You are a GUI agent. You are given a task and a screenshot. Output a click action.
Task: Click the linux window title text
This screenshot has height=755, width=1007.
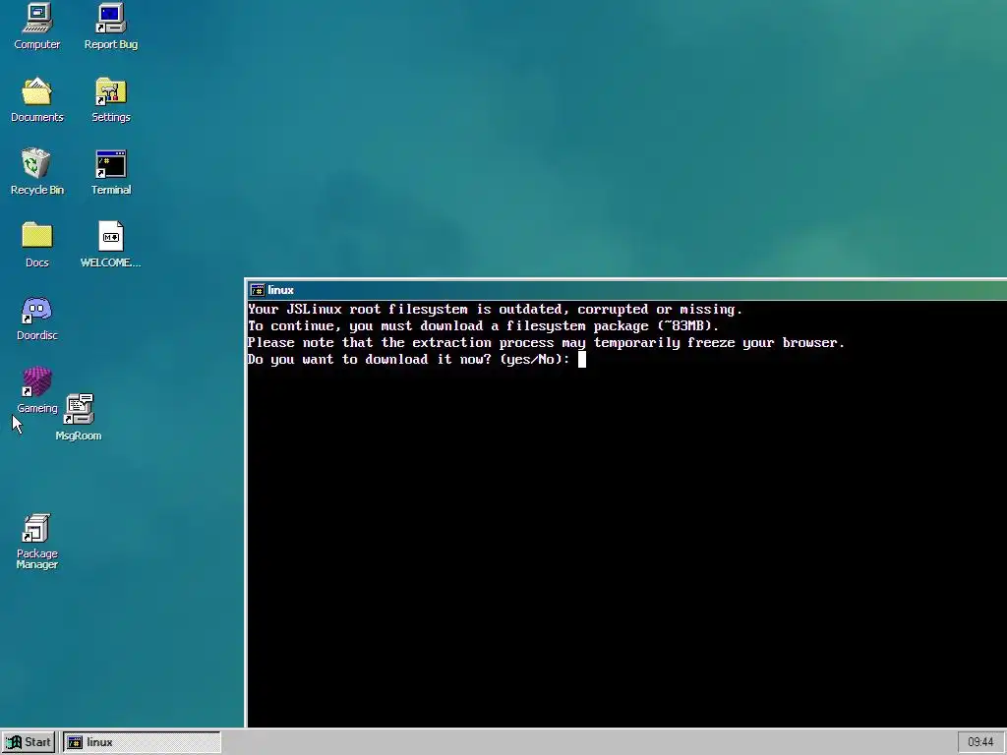(x=280, y=290)
